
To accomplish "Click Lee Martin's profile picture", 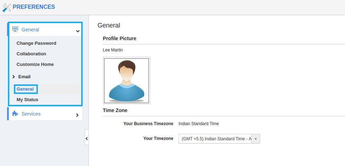I will click(127, 81).
